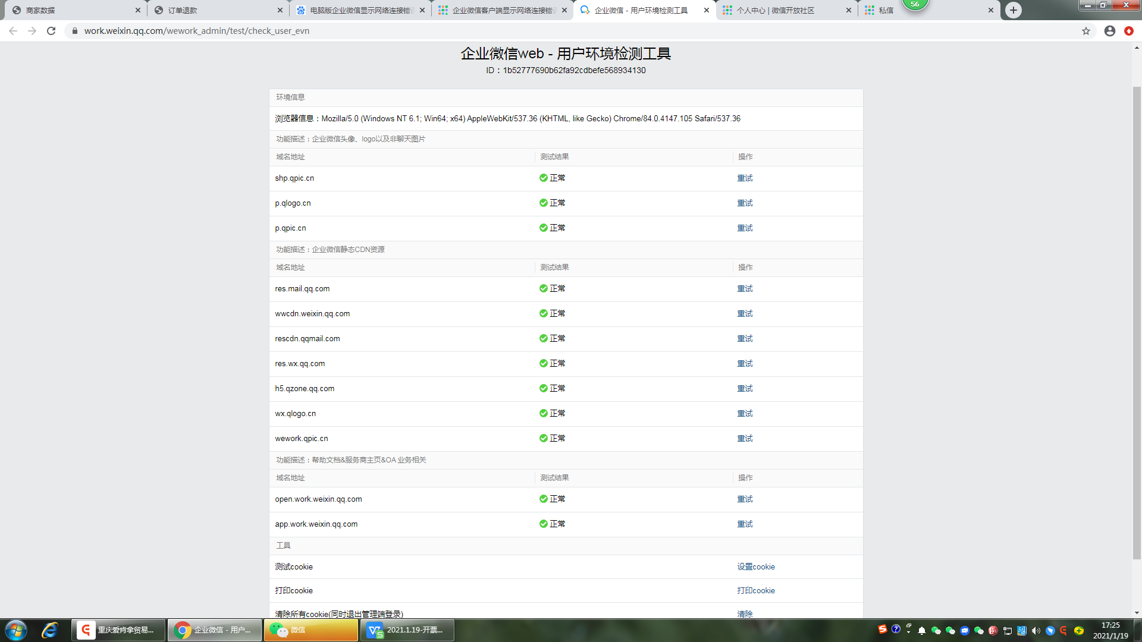1142x642 pixels.
Task: Open new tab with plus icon
Action: pos(1014,10)
